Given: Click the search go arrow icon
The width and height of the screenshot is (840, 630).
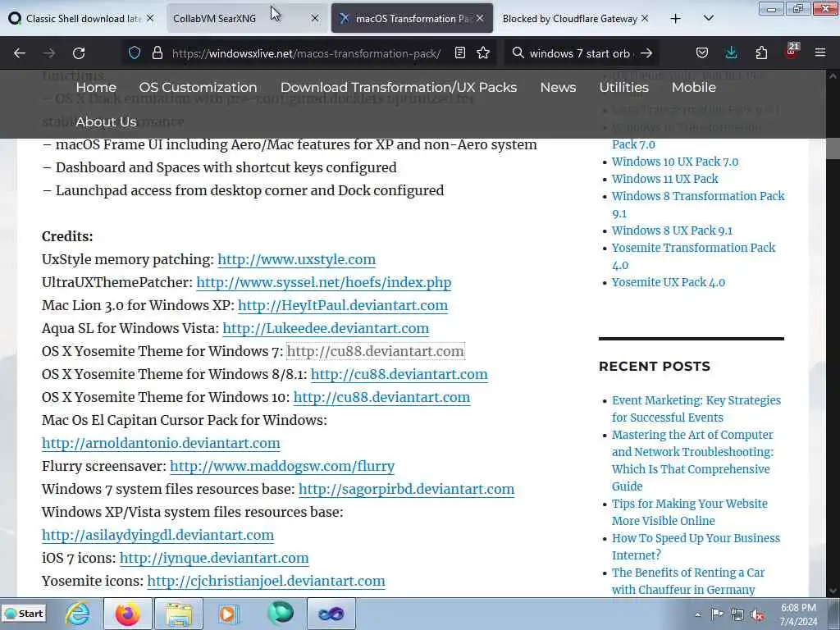Looking at the screenshot, I should [646, 53].
